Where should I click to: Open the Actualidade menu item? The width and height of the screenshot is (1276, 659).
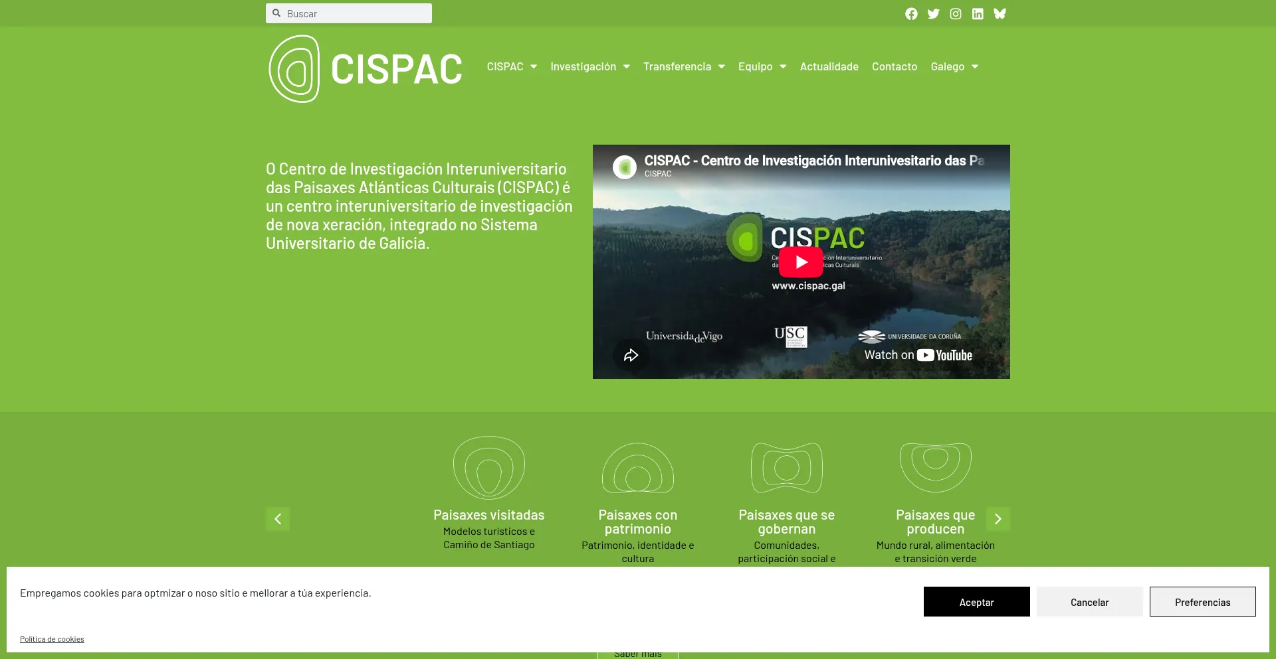click(x=829, y=66)
